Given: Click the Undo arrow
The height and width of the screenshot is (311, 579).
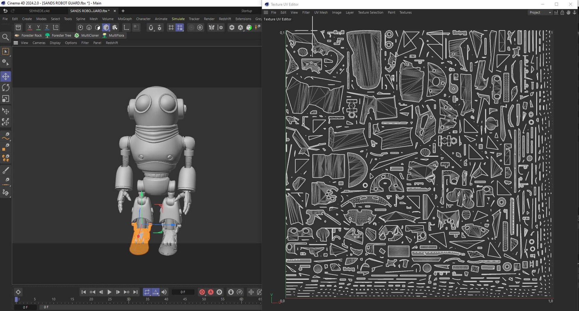Looking at the screenshot, I should (5, 11).
